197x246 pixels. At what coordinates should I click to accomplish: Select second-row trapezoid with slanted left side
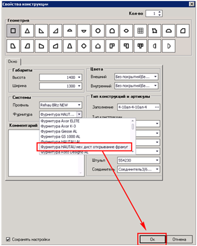(x=27, y=46)
